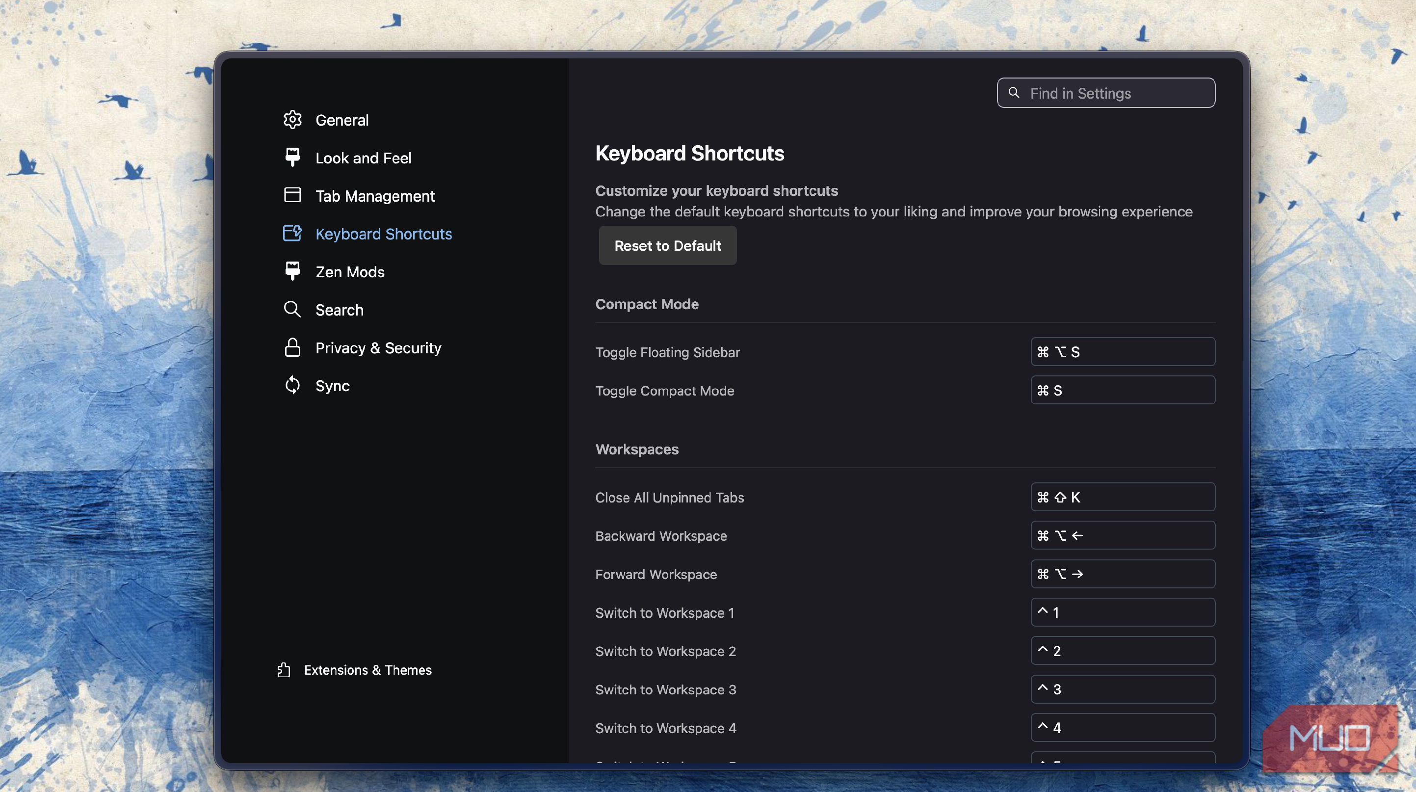Viewport: 1416px width, 792px height.
Task: Click the Toggle Compact Mode label
Action: tap(664, 391)
